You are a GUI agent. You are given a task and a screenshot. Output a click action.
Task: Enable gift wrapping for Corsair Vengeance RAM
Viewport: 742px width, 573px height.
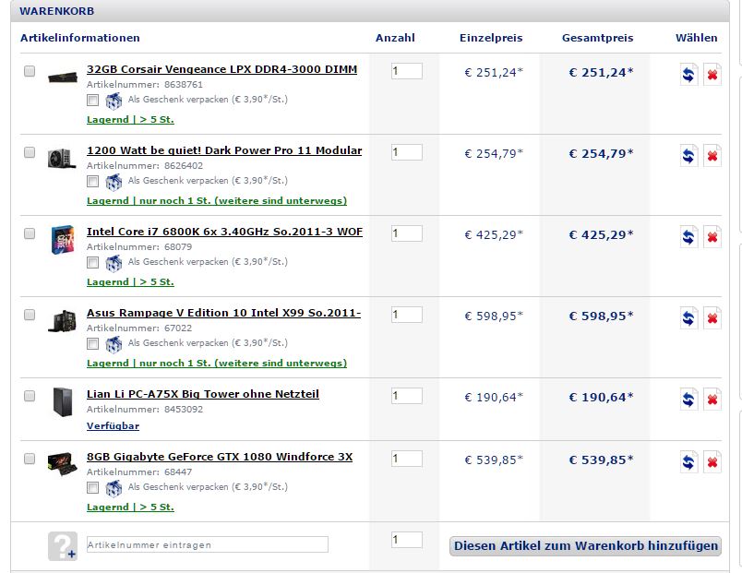[x=92, y=101]
